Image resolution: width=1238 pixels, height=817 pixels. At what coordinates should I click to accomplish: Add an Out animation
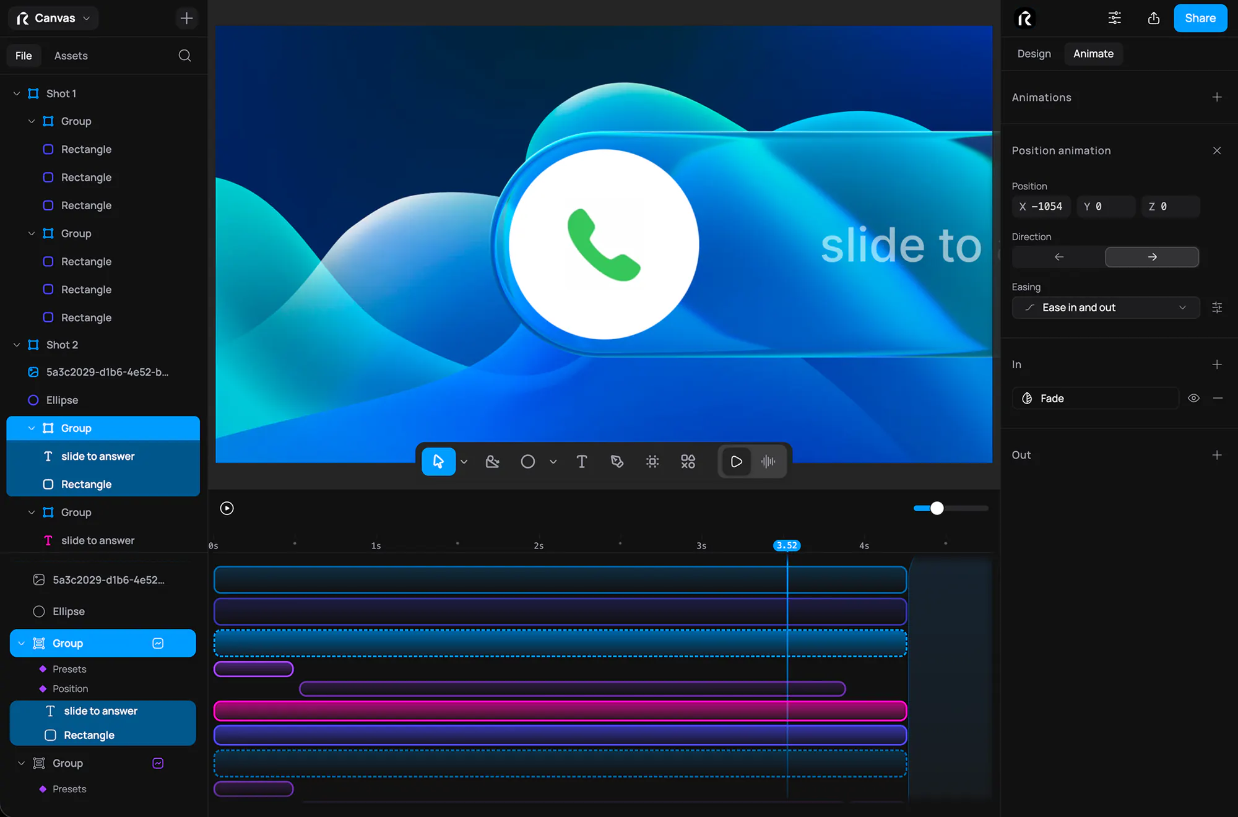click(1217, 455)
